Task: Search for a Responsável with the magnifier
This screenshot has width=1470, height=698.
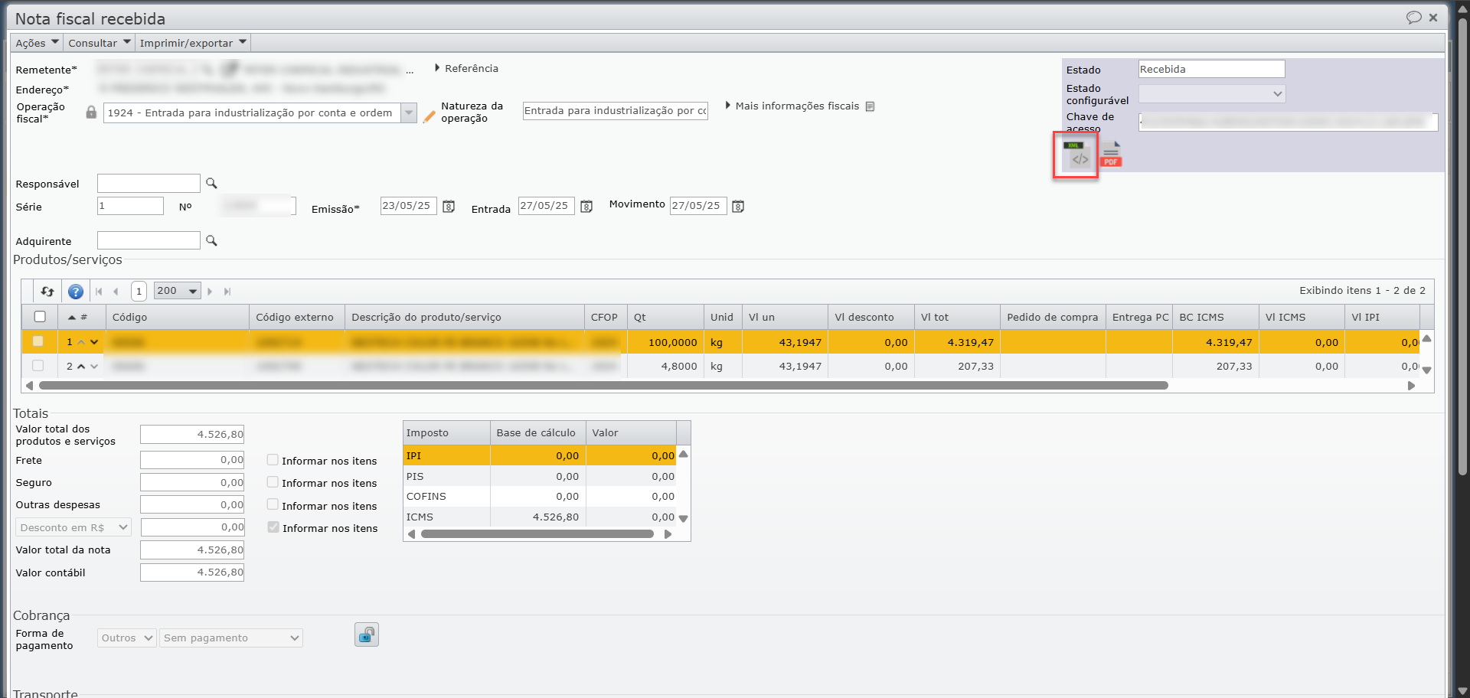Action: 211,184
